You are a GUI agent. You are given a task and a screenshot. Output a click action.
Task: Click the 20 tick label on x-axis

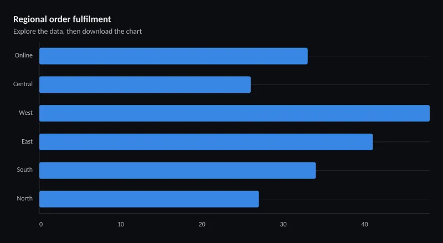click(x=202, y=224)
